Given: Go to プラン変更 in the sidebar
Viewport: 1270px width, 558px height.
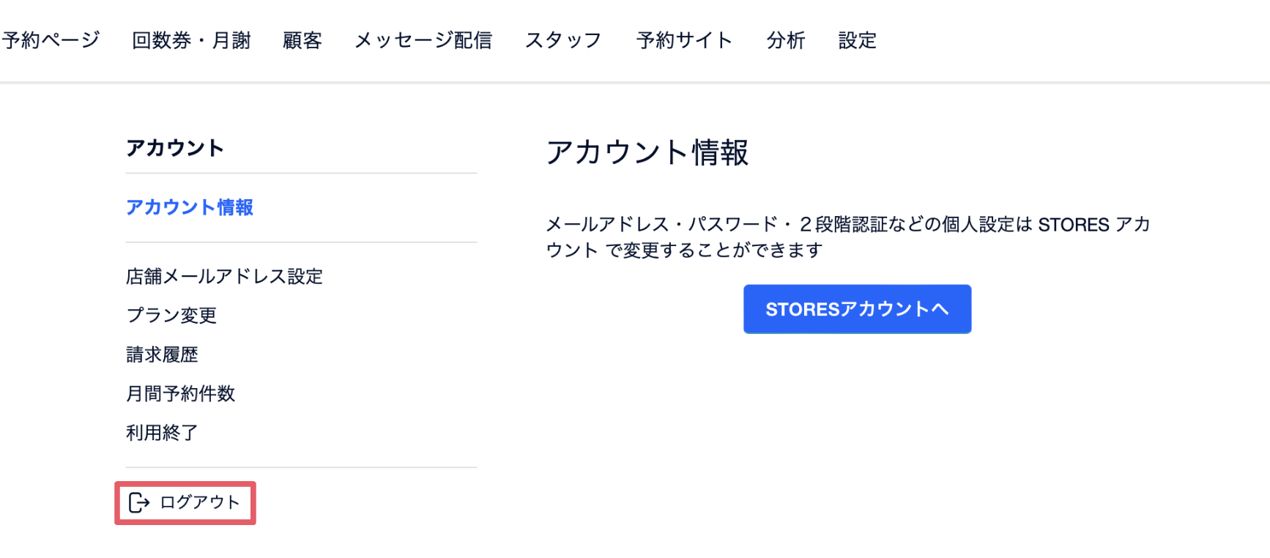Looking at the screenshot, I should click(171, 315).
